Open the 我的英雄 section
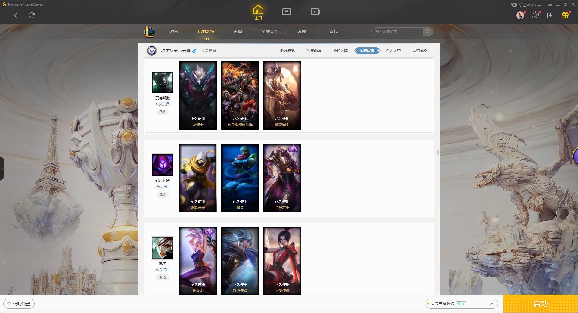 [x=340, y=51]
